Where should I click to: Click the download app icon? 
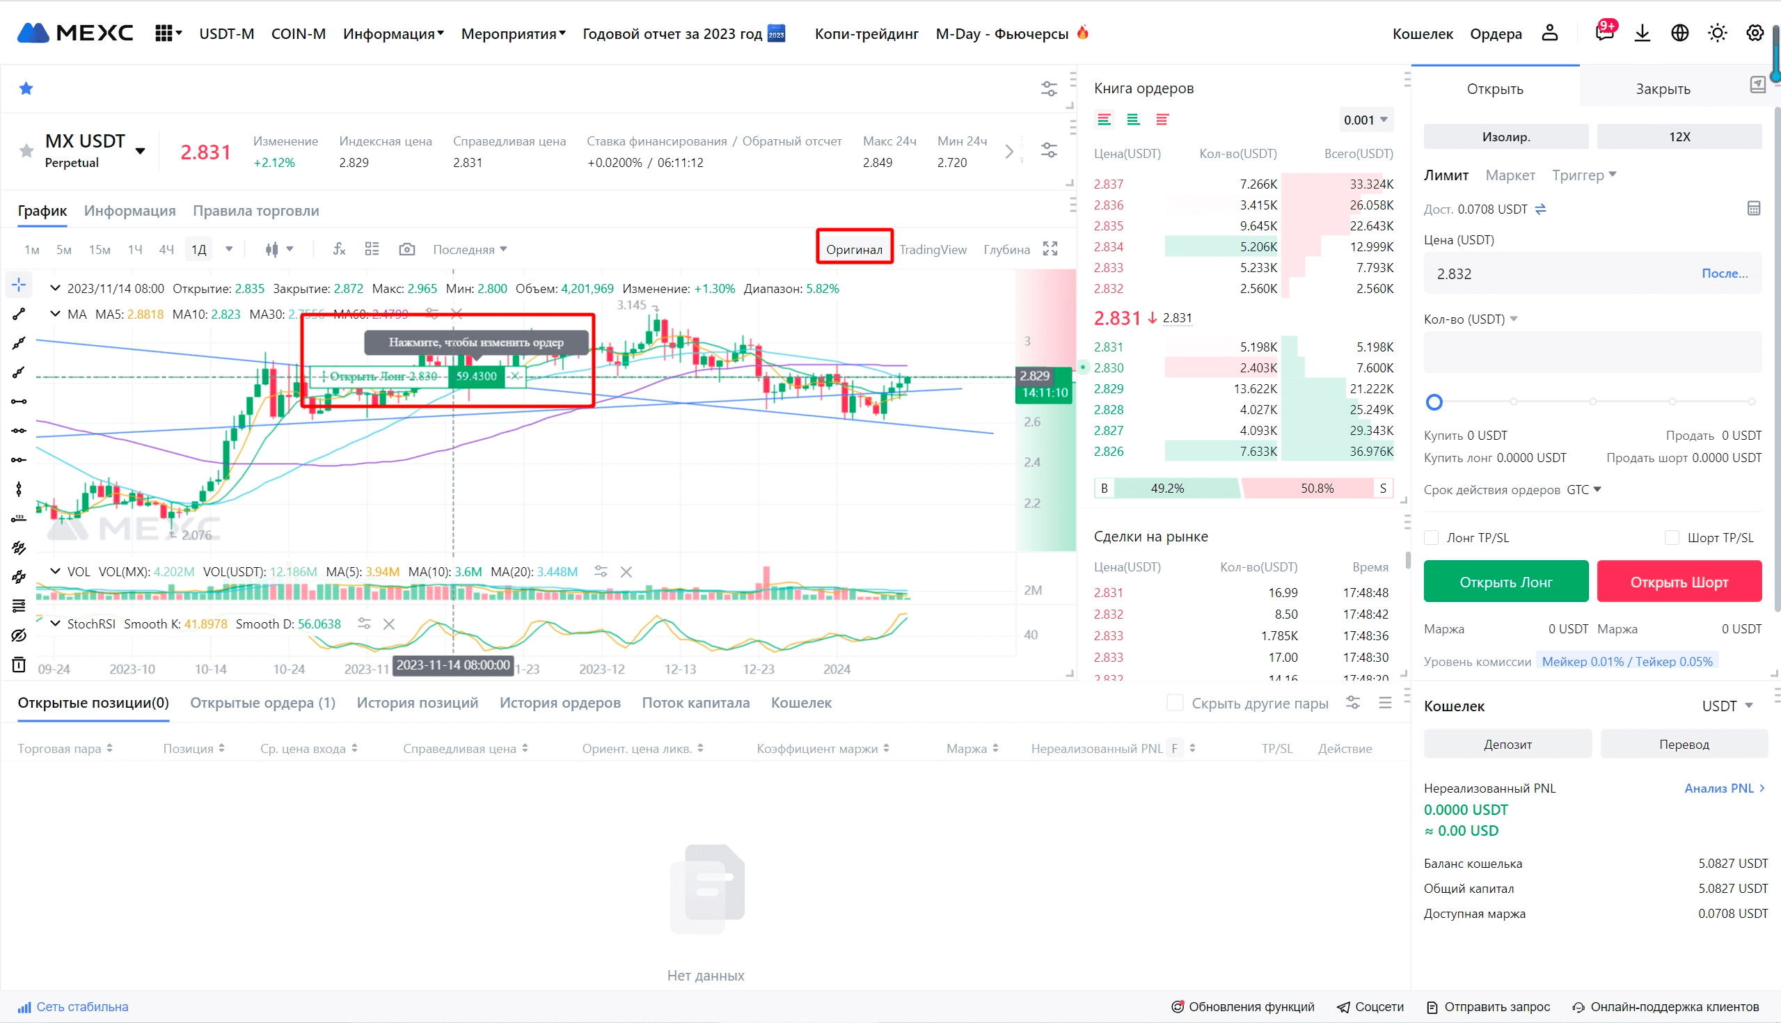coord(1642,33)
